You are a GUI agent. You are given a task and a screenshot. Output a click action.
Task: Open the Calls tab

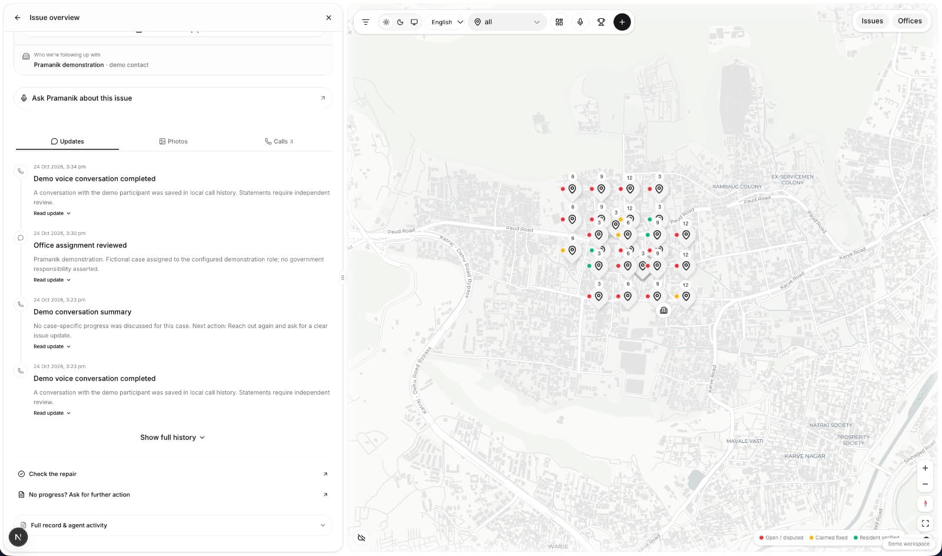pos(279,141)
